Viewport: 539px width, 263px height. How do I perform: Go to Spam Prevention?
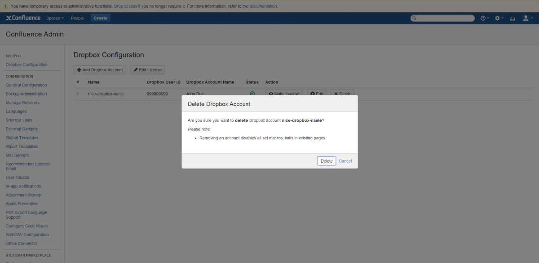[x=22, y=204]
